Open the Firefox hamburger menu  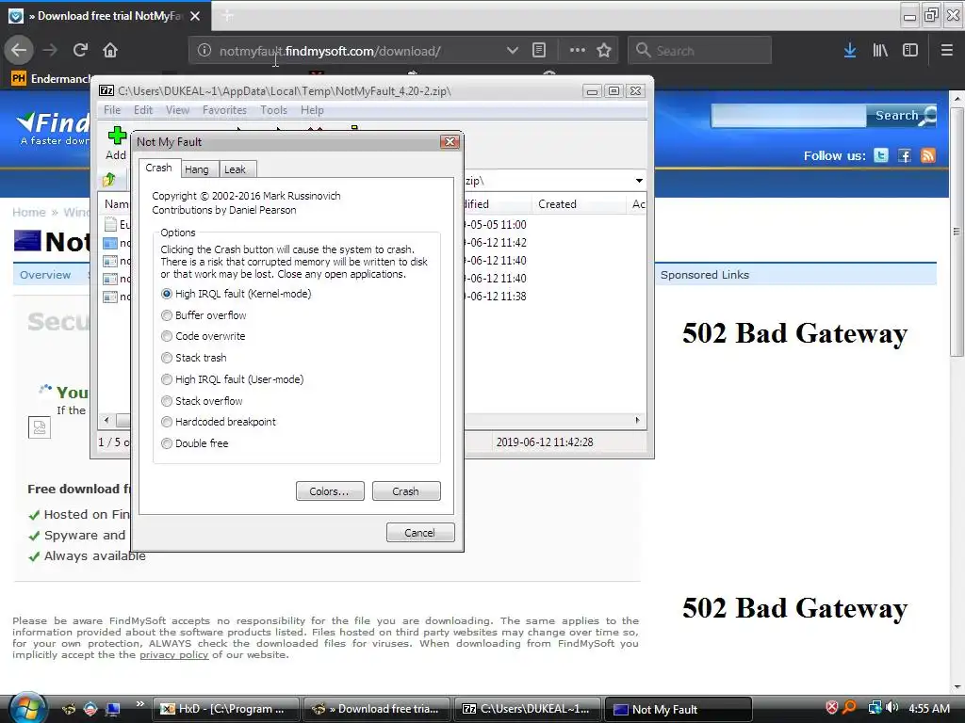[947, 51]
